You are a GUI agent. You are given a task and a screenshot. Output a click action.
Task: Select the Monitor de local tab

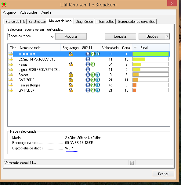pyautogui.click(x=61, y=21)
